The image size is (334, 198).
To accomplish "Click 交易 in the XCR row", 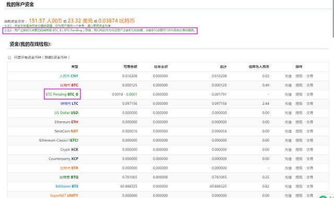I will (x=309, y=150).
